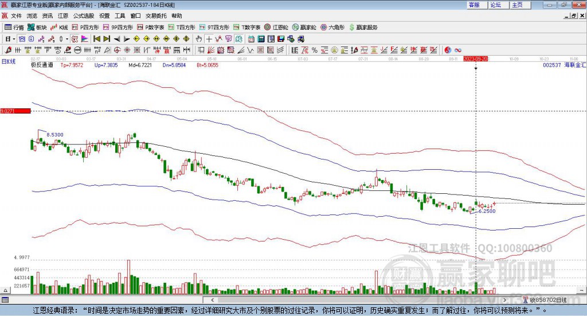Expand the candlestick style dropdown arrow
587x316 pixels.
(67, 39)
